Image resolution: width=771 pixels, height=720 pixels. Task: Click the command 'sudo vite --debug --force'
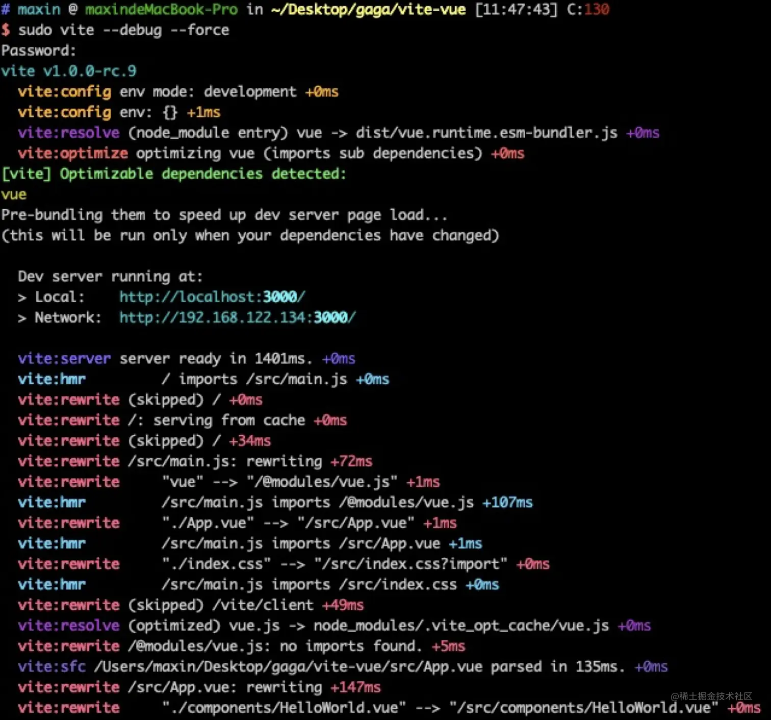click(x=124, y=30)
